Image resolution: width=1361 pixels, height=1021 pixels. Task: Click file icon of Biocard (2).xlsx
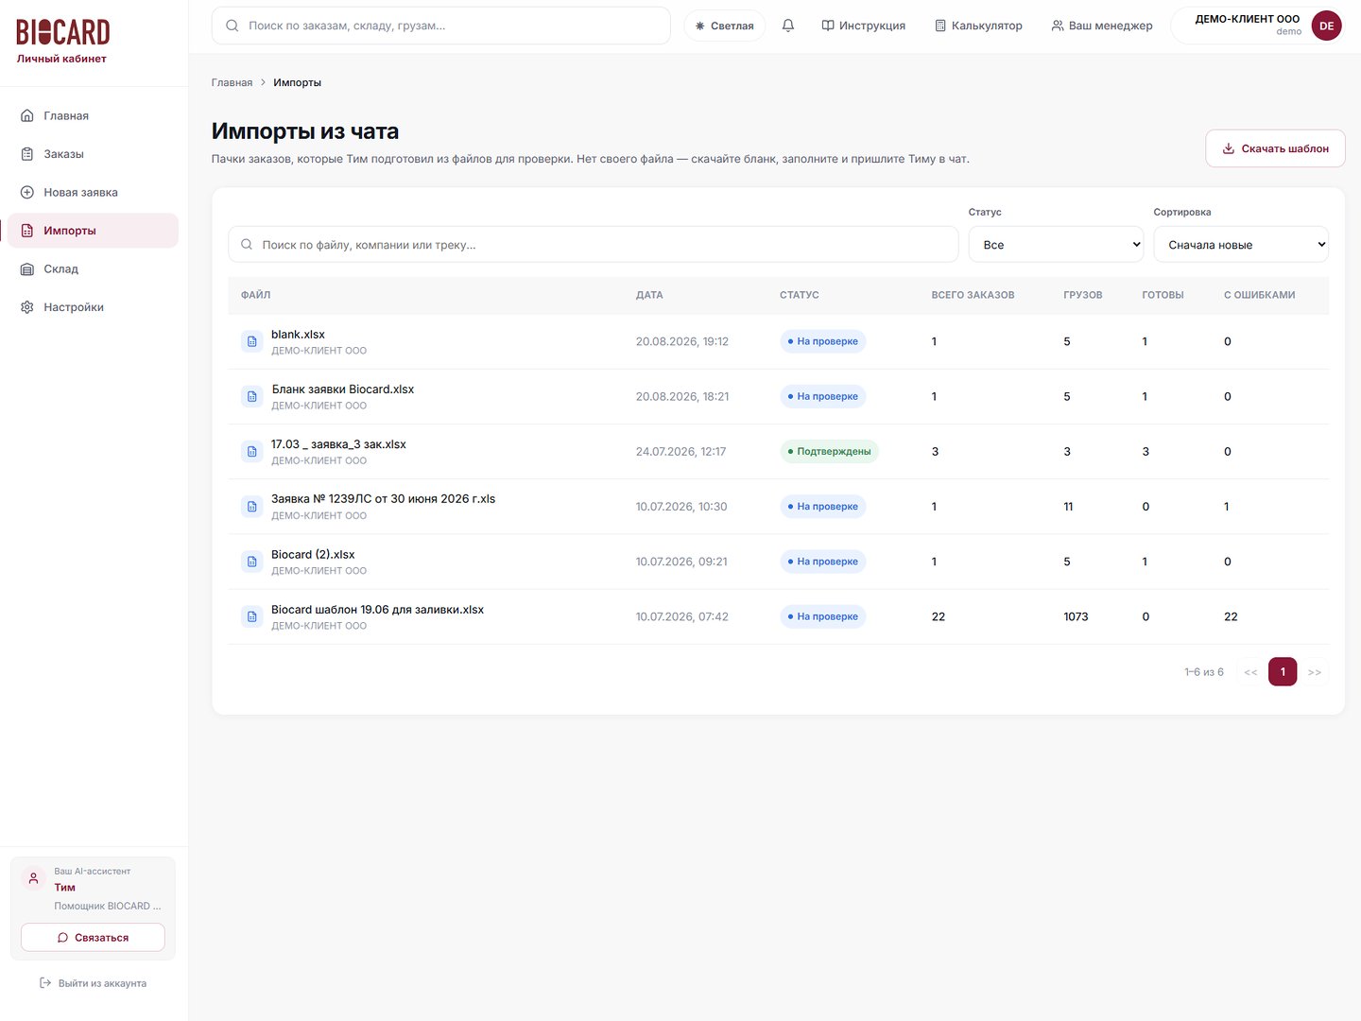(251, 562)
